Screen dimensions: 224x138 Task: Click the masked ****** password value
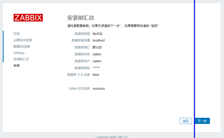point(96,68)
